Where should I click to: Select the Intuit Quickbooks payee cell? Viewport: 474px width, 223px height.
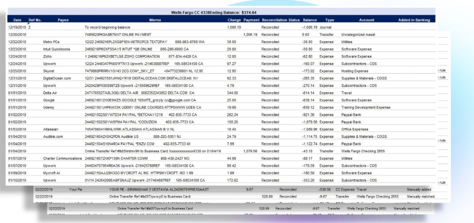tap(56, 49)
